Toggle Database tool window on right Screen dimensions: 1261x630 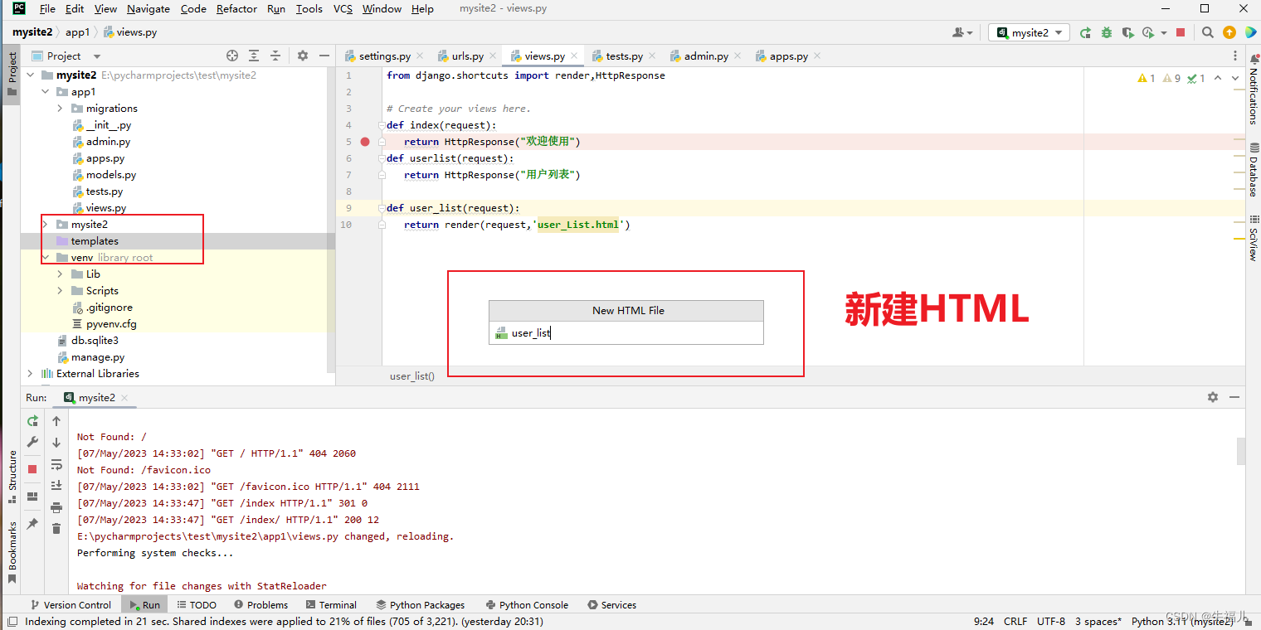pyautogui.click(x=1253, y=170)
